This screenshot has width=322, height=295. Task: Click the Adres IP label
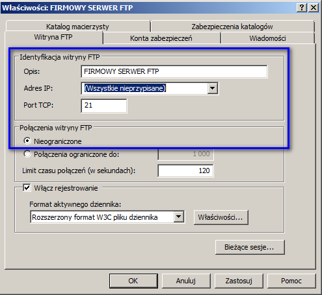[x=38, y=88]
